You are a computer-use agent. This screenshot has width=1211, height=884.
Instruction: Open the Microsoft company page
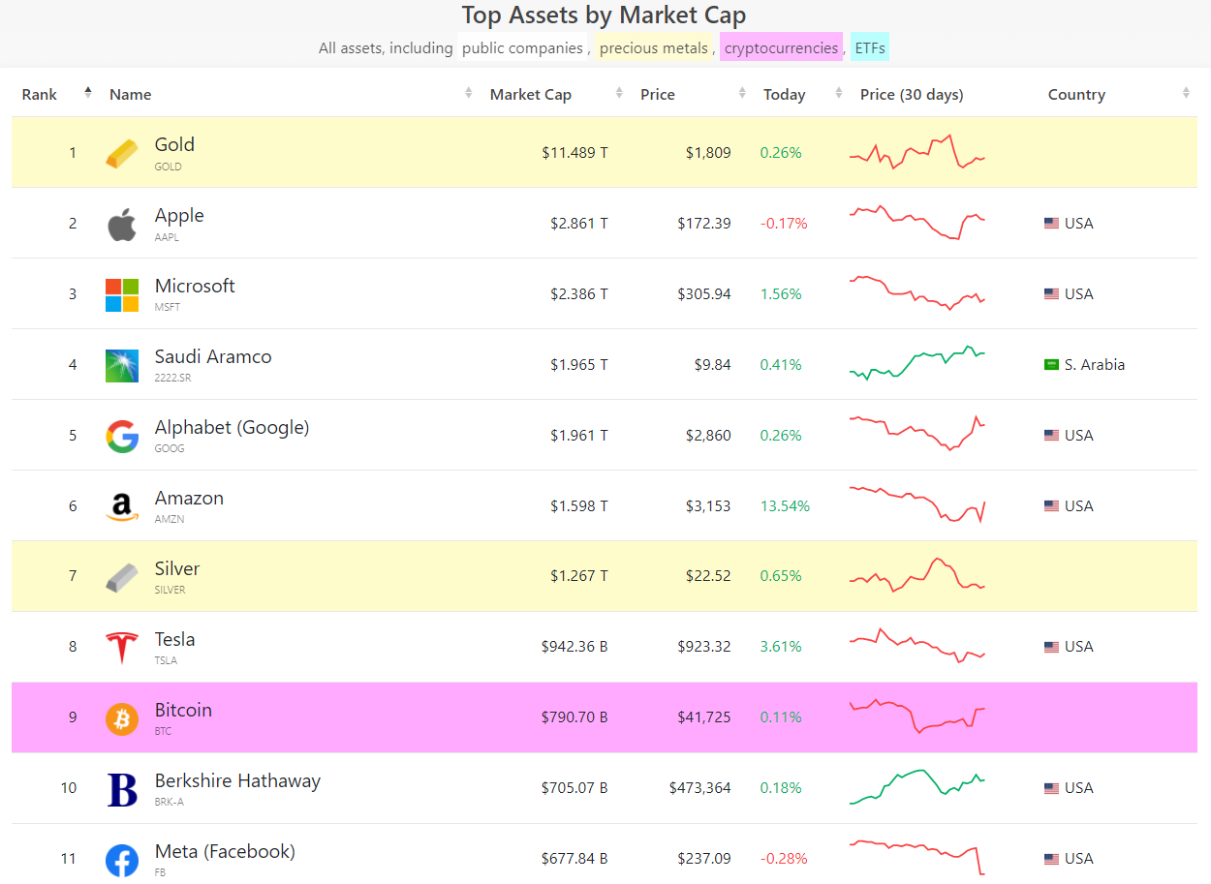[x=195, y=287]
